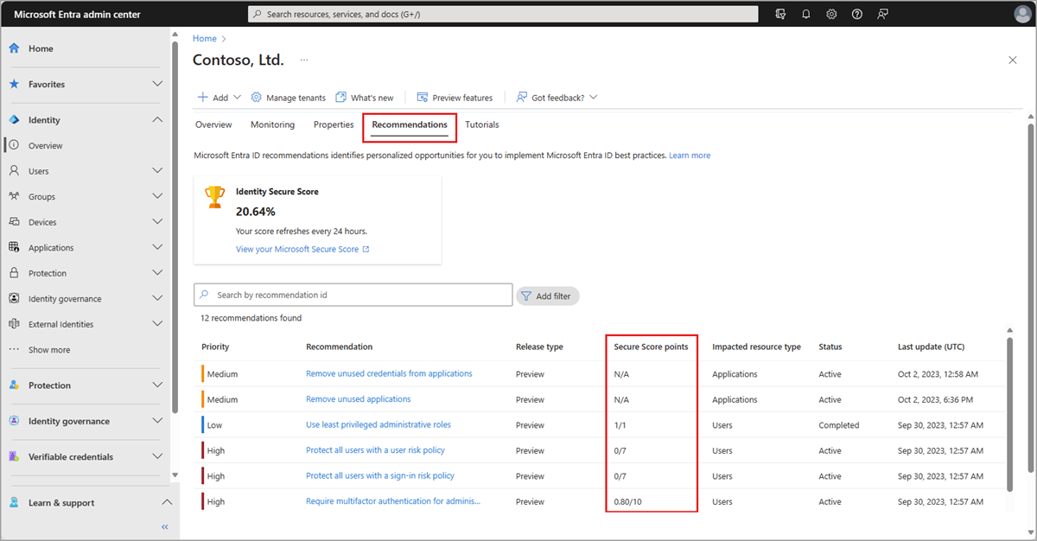
Task: Open the settings gear in top bar
Action: (831, 15)
